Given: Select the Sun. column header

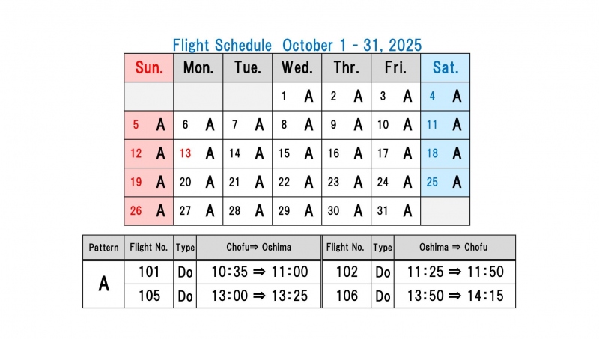Looking at the screenshot, I should 148,68.
